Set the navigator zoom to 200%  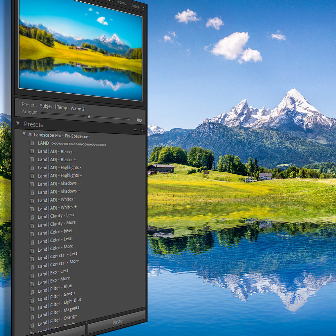click(135, 6)
